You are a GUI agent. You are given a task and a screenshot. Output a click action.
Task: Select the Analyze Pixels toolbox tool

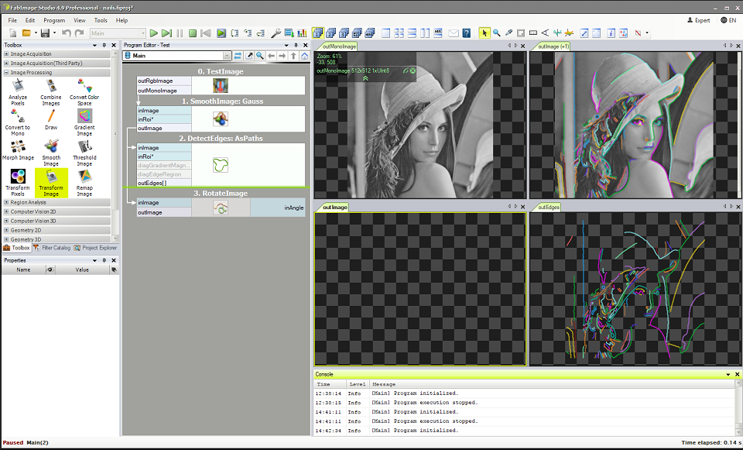pyautogui.click(x=18, y=92)
